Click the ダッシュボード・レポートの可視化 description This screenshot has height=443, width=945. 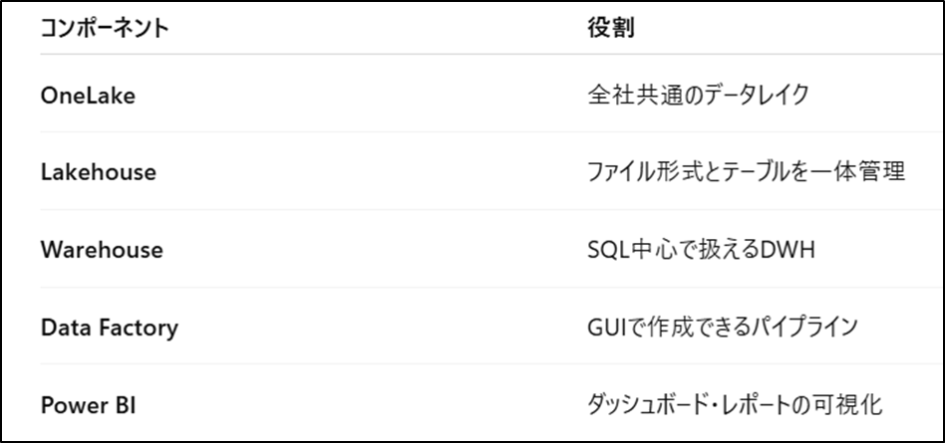[x=735, y=405]
